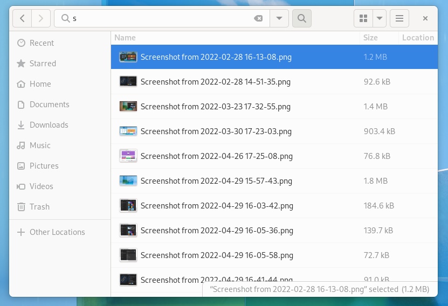Select Screenshot from 2022-04-26 17-25-08.png
The width and height of the screenshot is (448, 306).
tap(216, 156)
